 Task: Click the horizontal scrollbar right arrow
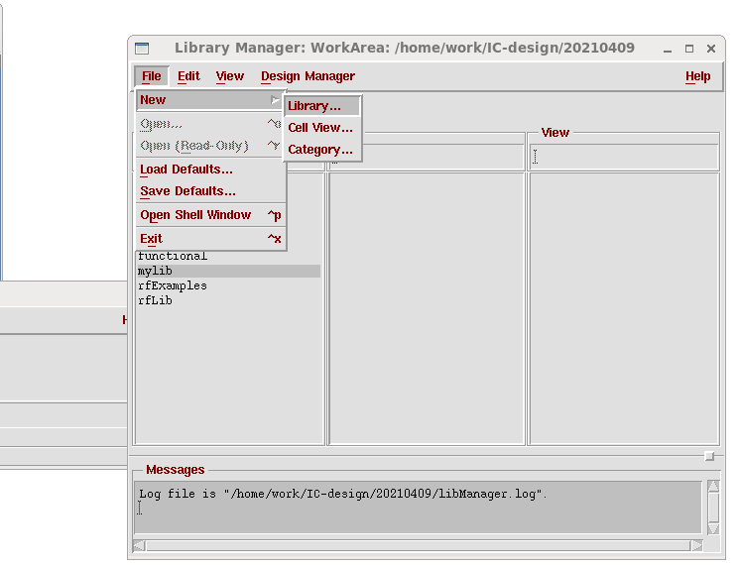pyautogui.click(x=697, y=545)
